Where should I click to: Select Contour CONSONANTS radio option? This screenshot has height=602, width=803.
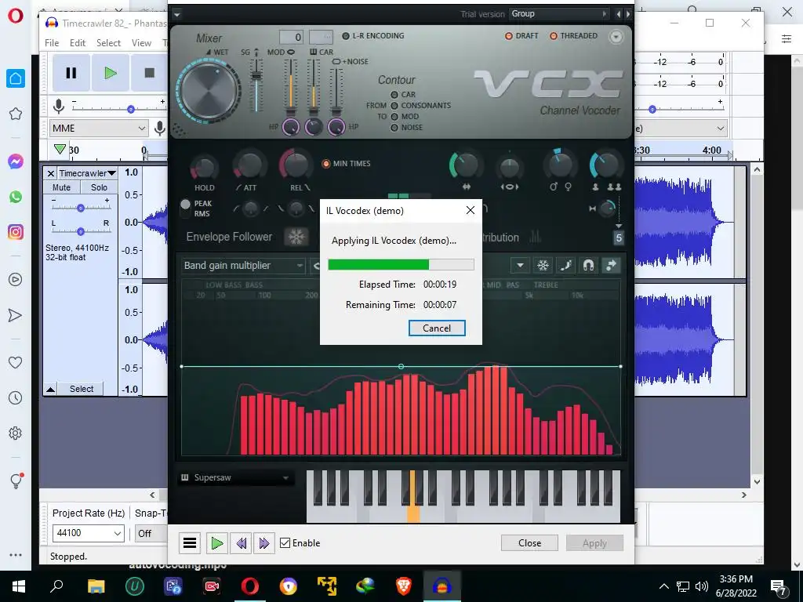click(x=394, y=106)
